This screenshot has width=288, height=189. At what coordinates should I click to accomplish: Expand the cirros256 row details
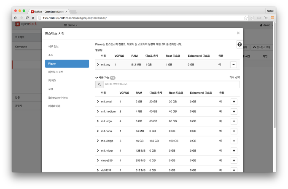(x=98, y=160)
